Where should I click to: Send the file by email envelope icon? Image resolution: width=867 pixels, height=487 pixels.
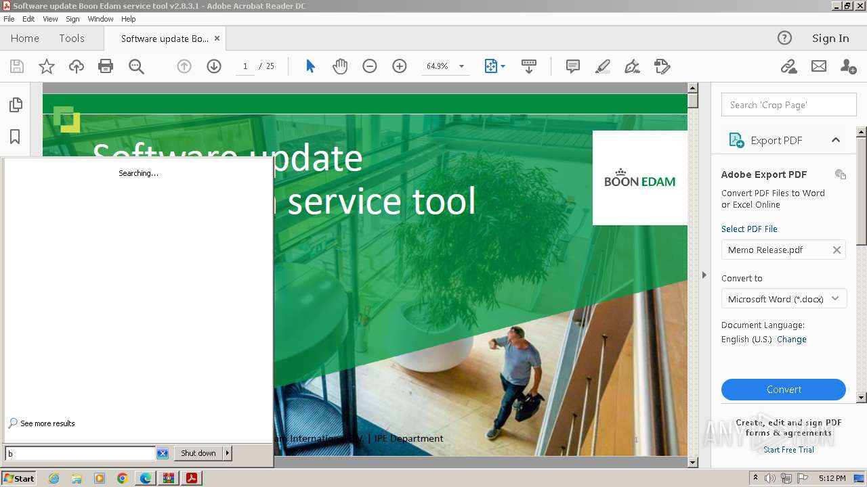click(x=819, y=66)
